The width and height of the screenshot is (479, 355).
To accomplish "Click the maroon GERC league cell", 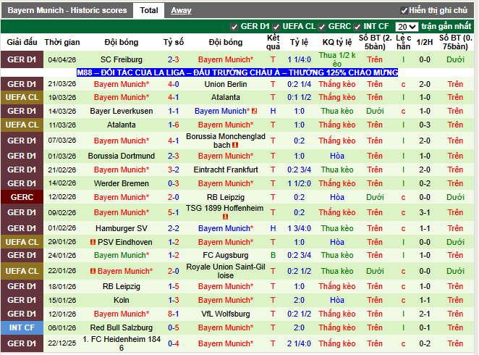I will coord(22,197).
